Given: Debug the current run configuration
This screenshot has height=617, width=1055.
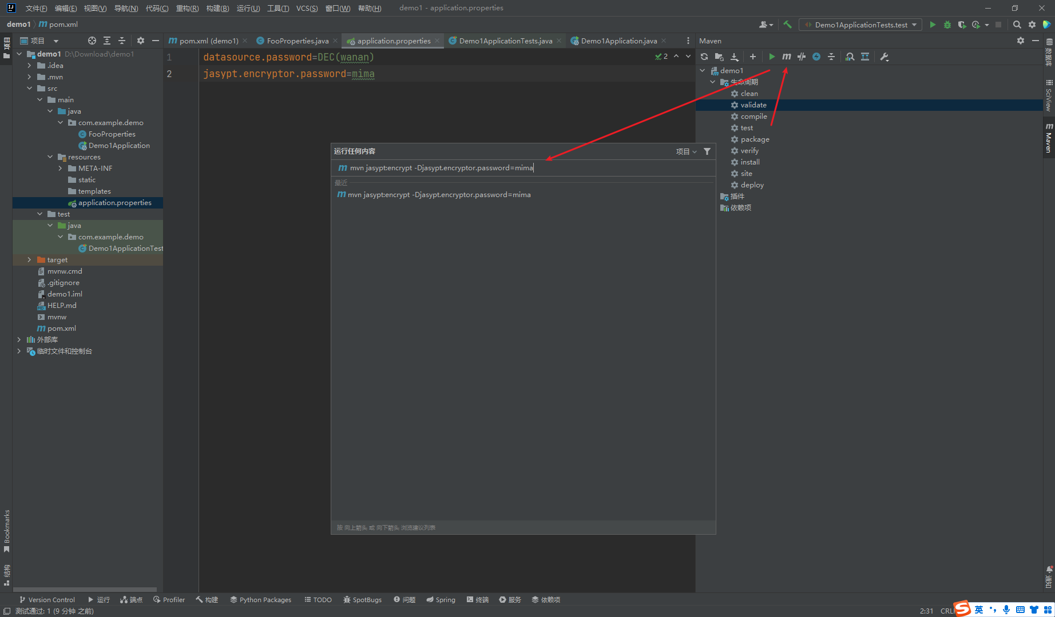Looking at the screenshot, I should (947, 25).
